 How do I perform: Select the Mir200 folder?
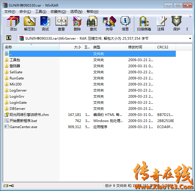(x=15, y=84)
